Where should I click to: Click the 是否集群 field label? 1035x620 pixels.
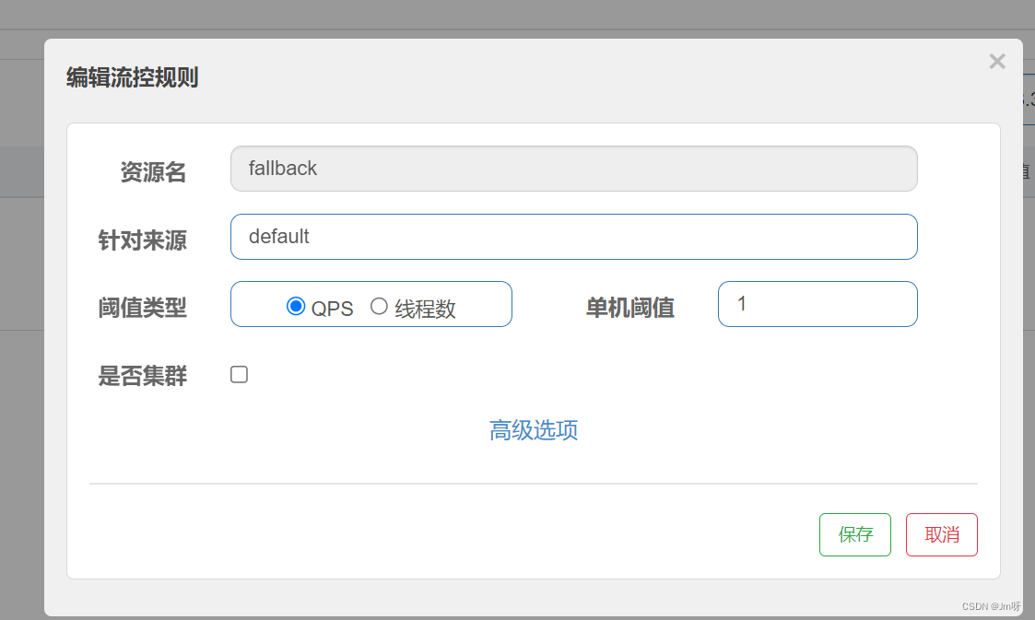point(143,374)
